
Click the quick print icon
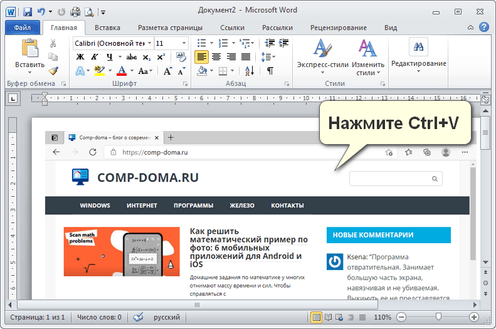[75, 12]
